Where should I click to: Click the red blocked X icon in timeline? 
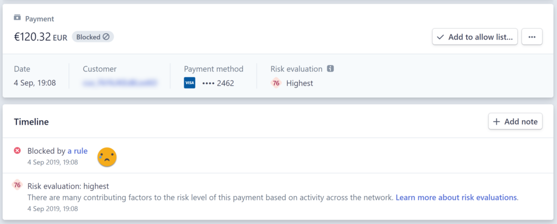(17, 151)
